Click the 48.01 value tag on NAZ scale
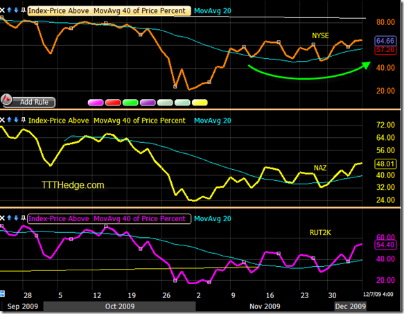404x314 pixels. pyautogui.click(x=385, y=164)
